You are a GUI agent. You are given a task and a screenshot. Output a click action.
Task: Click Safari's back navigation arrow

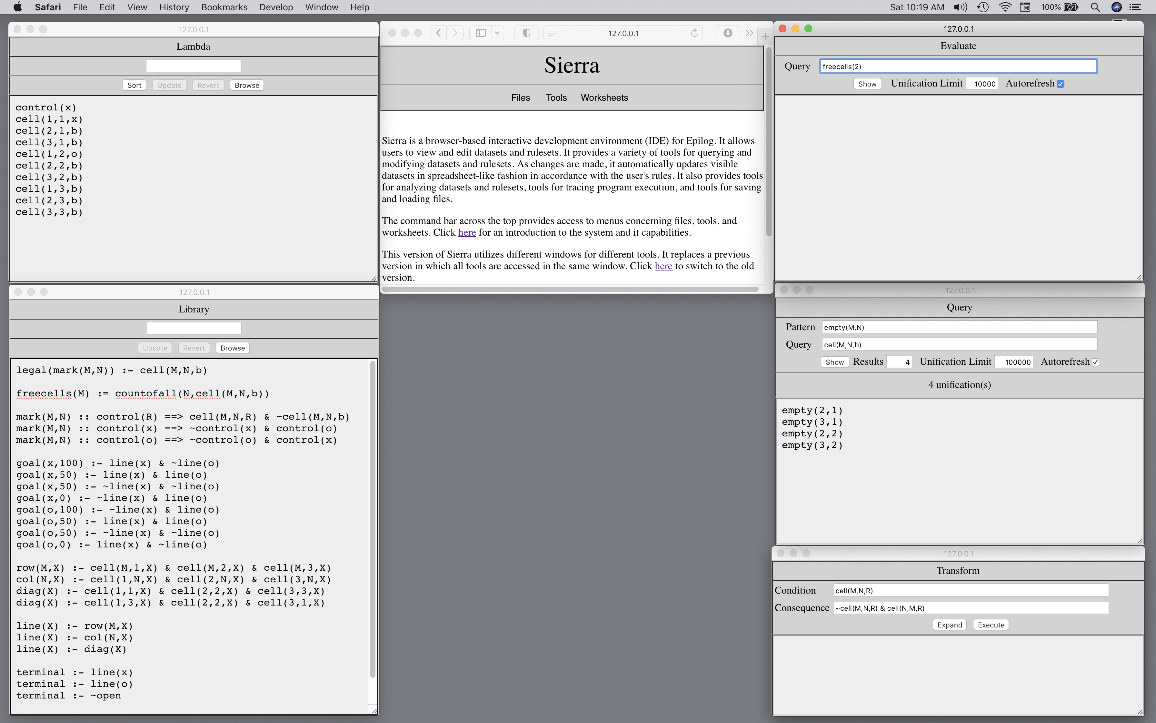(438, 33)
